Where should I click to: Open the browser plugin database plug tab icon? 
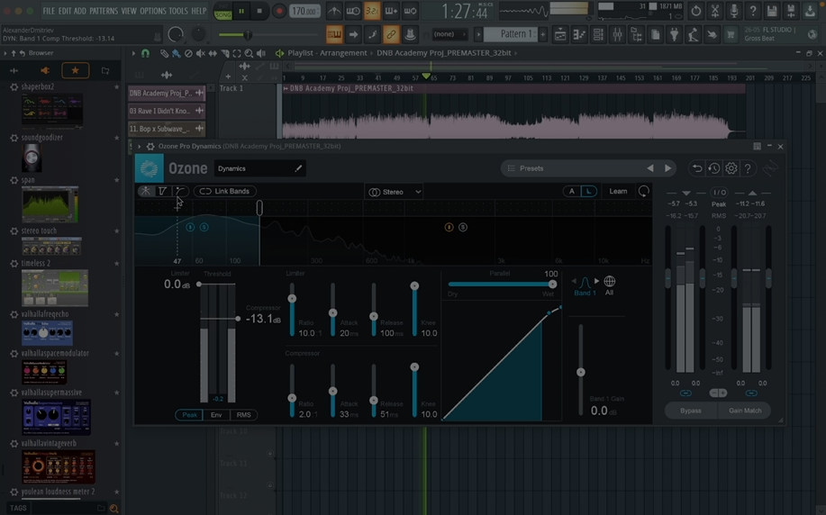[x=45, y=70]
